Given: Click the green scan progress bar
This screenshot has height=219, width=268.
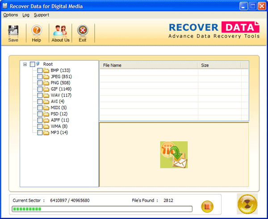Looking at the screenshot, I should point(102,209).
